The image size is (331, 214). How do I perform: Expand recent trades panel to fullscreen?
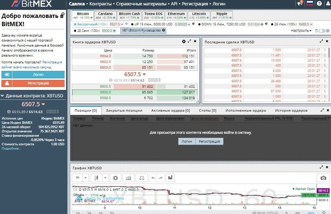[x=321, y=41]
